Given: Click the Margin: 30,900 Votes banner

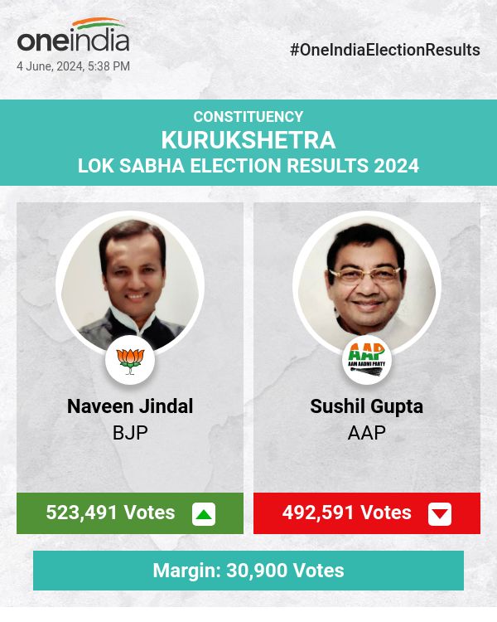Looking at the screenshot, I should (x=248, y=571).
